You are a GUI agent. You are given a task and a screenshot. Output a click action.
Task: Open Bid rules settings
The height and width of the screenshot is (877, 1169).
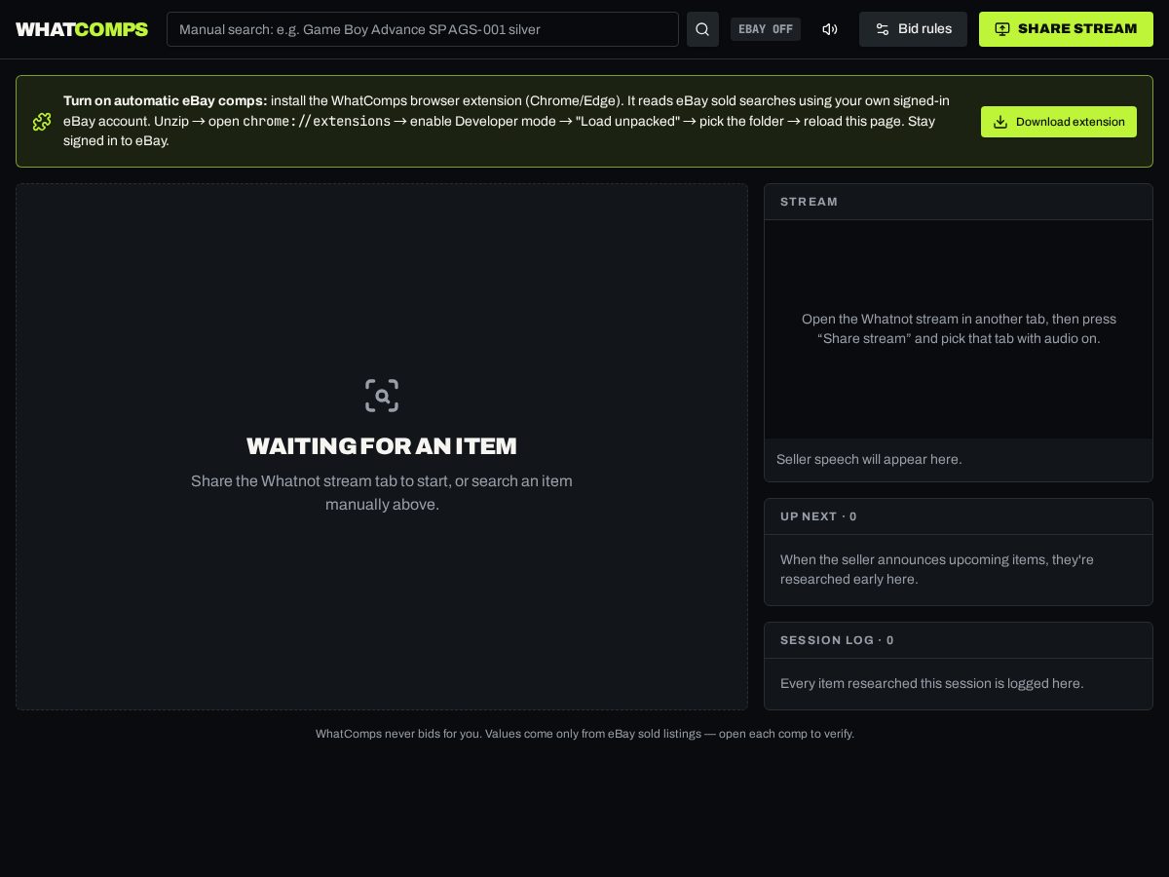(913, 29)
